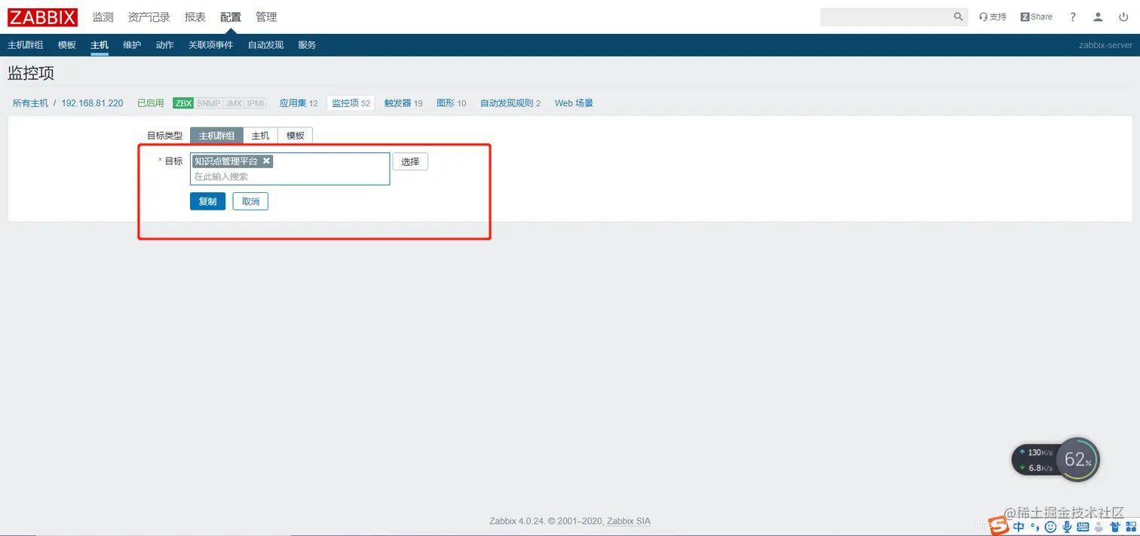Open the 应用集 12 tab
This screenshot has height=536, width=1140.
pyautogui.click(x=299, y=103)
